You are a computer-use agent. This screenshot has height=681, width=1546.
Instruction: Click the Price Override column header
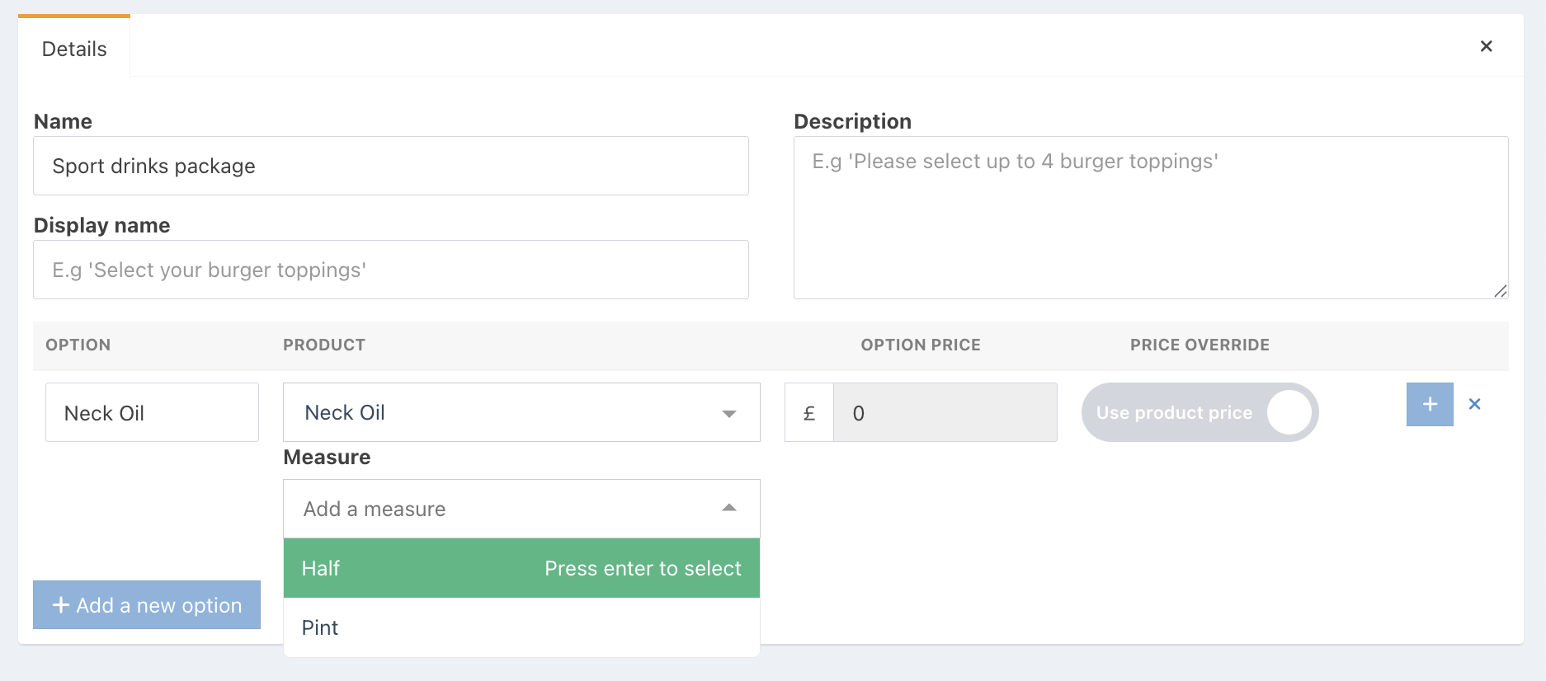(x=1199, y=345)
